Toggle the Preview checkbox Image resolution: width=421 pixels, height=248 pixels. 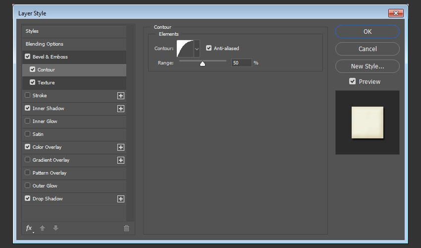353,81
